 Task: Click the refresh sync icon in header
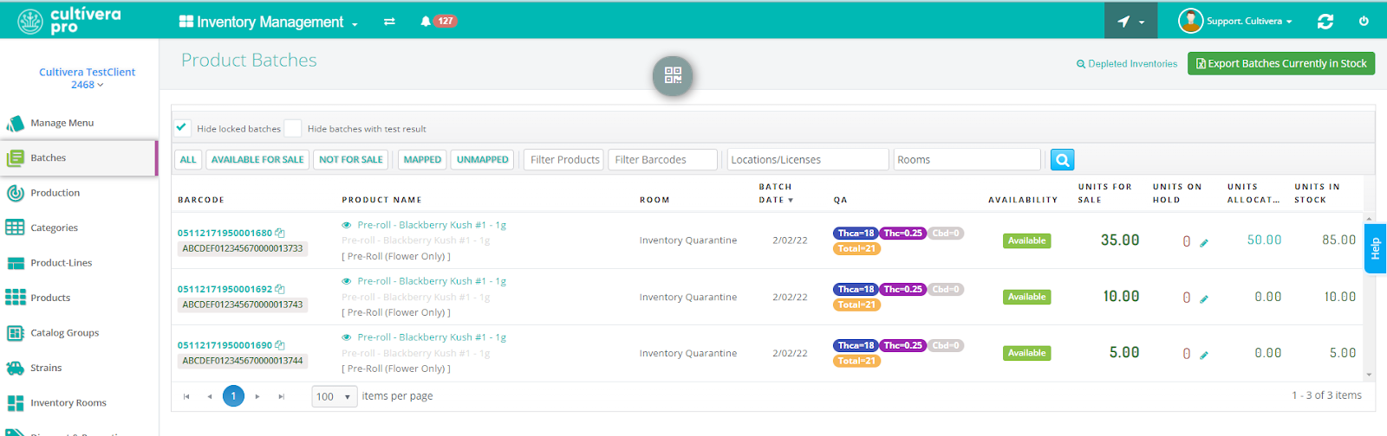point(1325,22)
